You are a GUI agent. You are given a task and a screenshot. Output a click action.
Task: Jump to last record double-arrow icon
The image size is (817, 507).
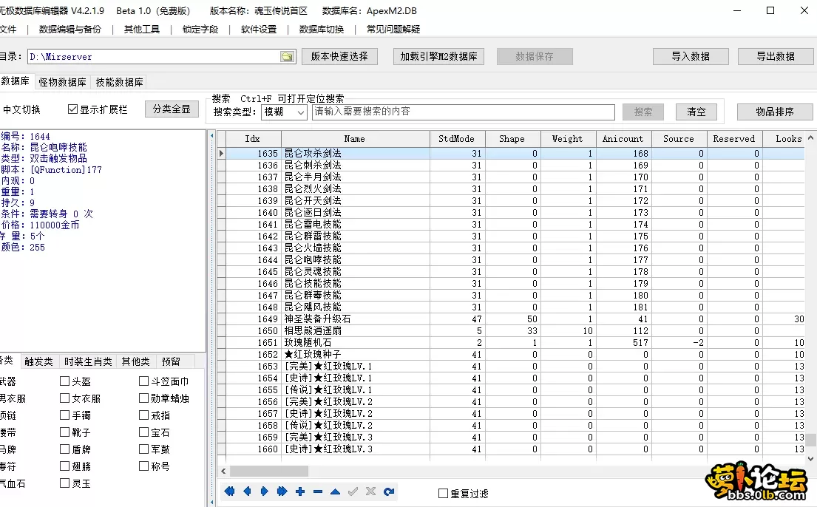tap(282, 491)
